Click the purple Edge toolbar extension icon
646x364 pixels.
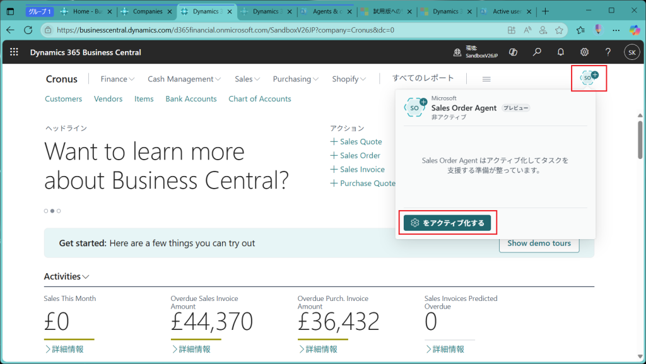pyautogui.click(x=599, y=30)
